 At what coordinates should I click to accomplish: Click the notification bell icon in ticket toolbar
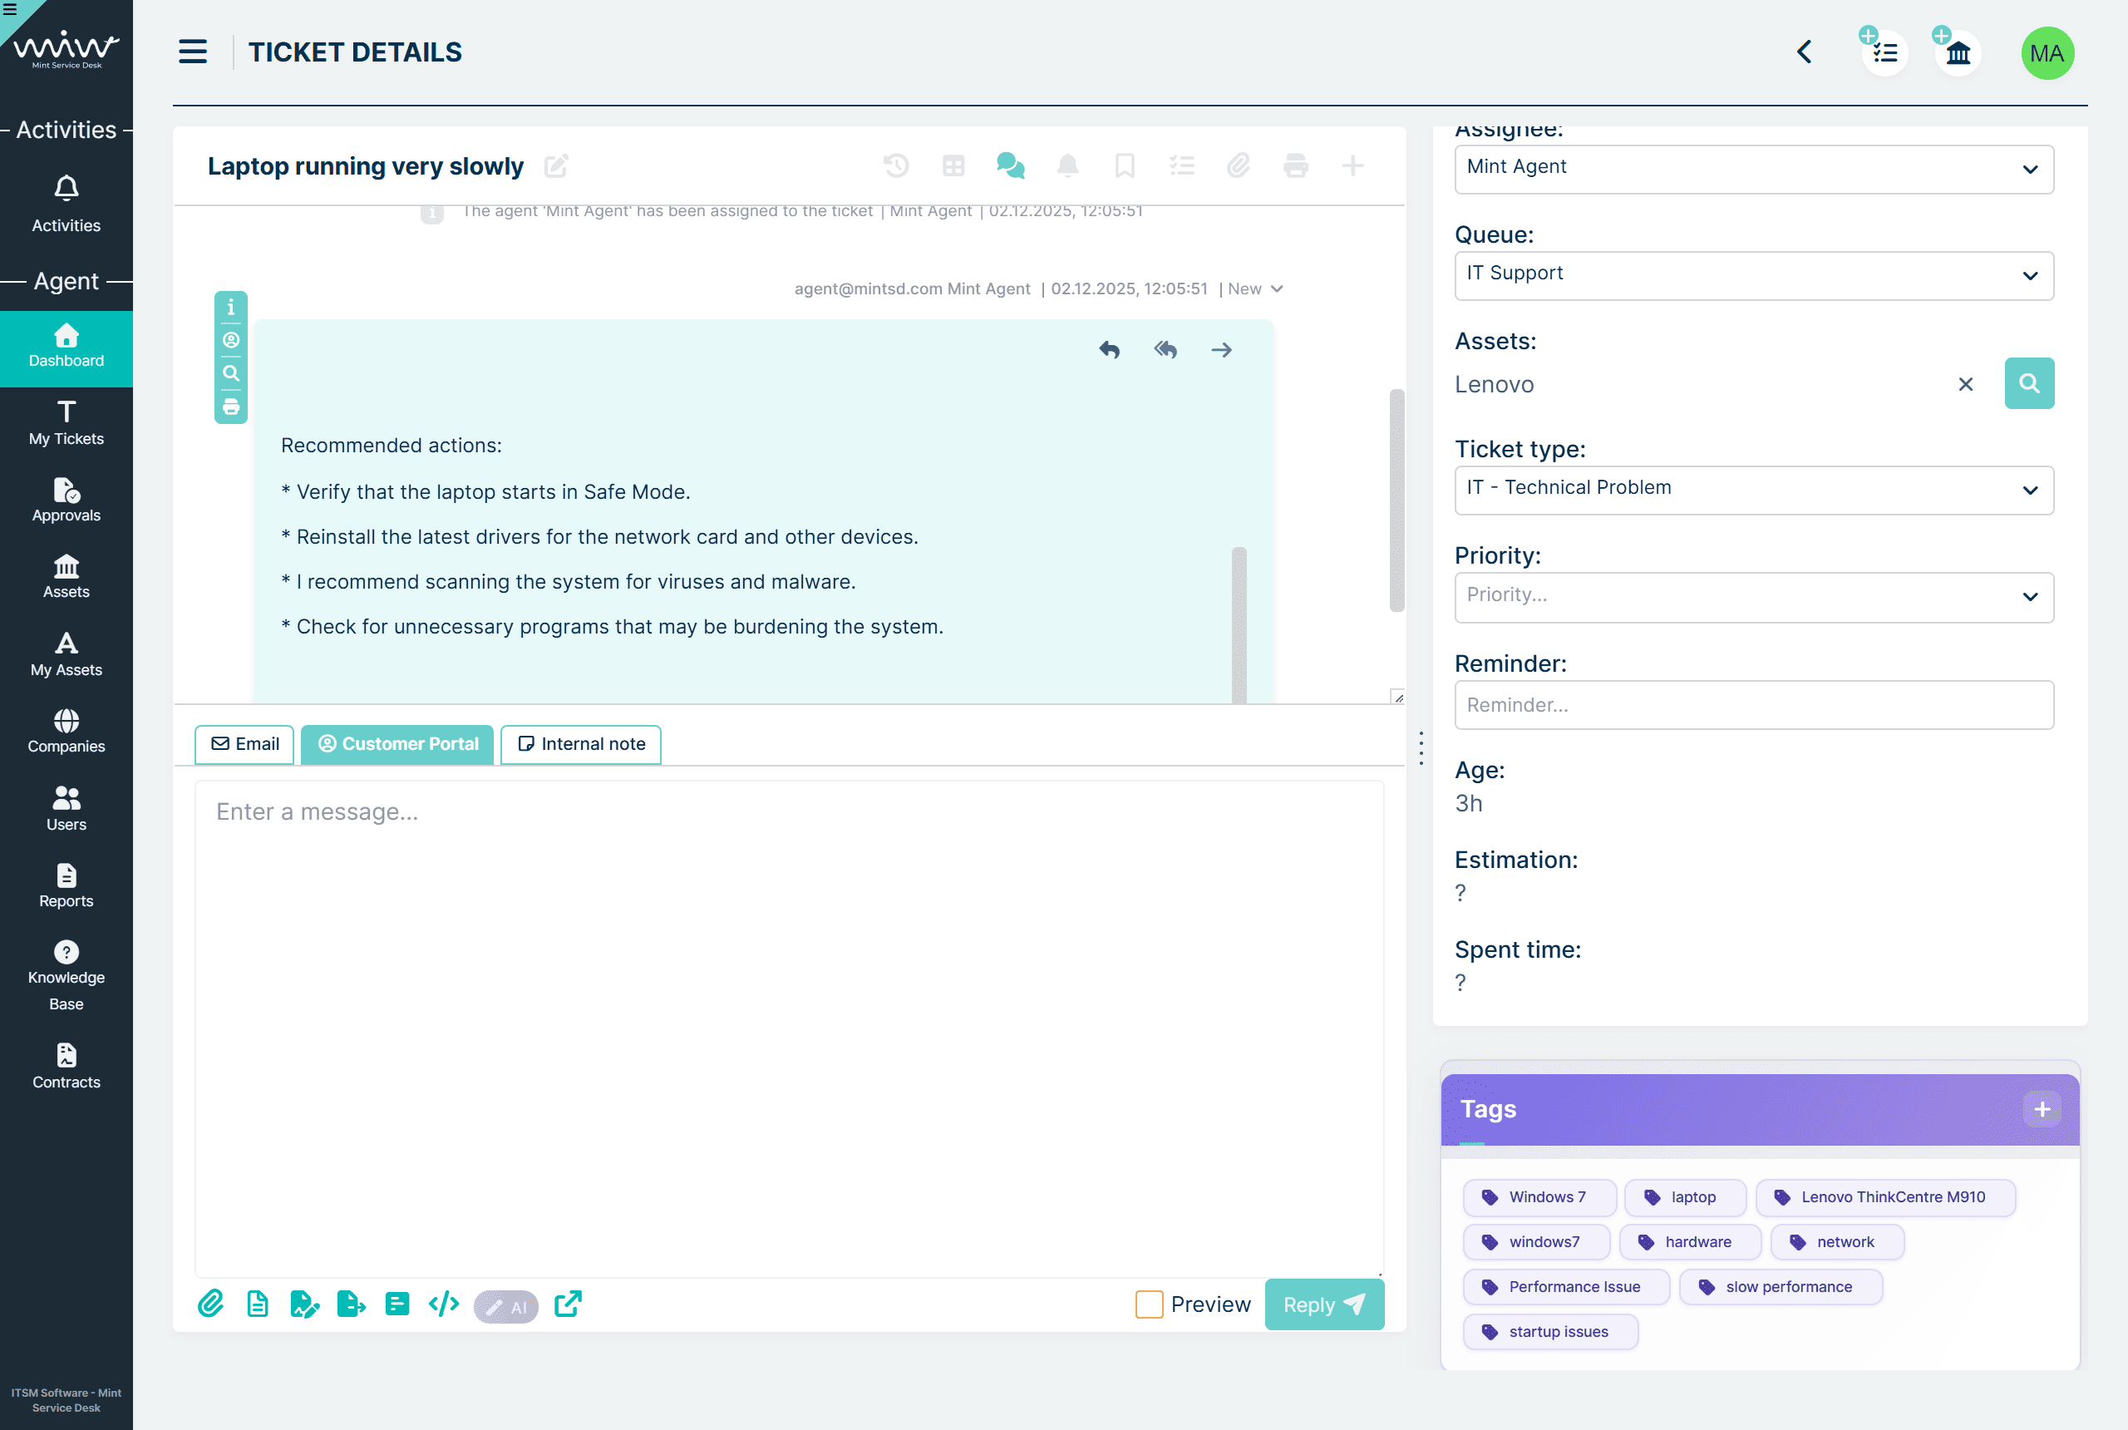(x=1066, y=166)
